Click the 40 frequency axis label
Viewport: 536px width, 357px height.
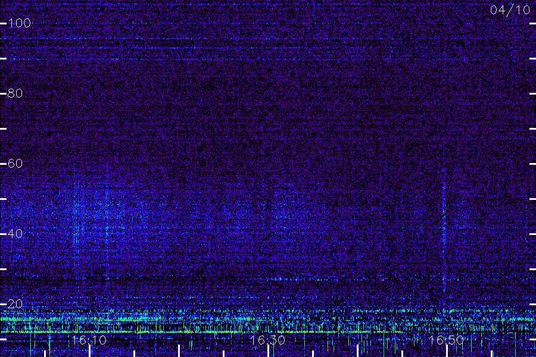(15, 234)
